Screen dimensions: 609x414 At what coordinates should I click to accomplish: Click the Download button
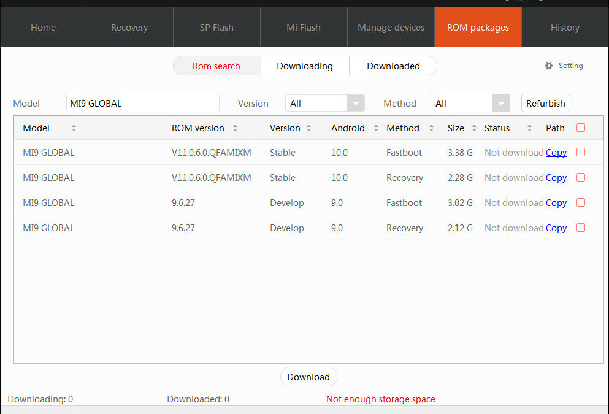tap(308, 377)
